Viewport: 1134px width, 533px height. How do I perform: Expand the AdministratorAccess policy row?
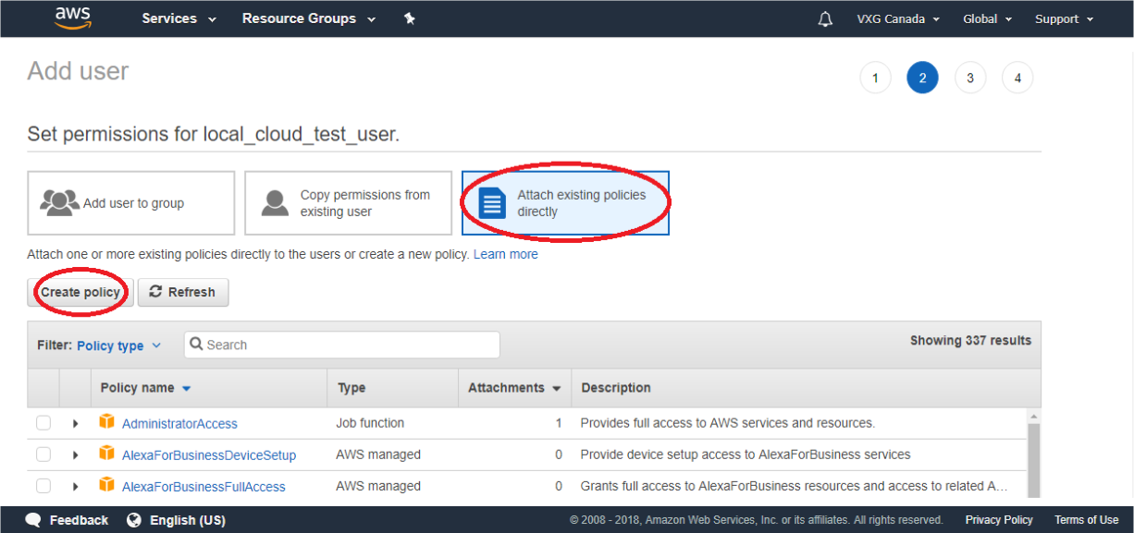click(x=75, y=424)
